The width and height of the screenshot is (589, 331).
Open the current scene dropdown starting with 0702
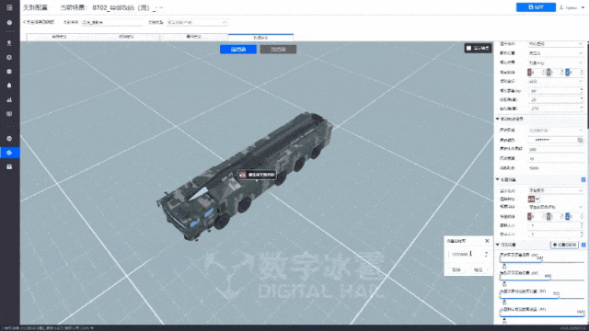coord(128,7)
